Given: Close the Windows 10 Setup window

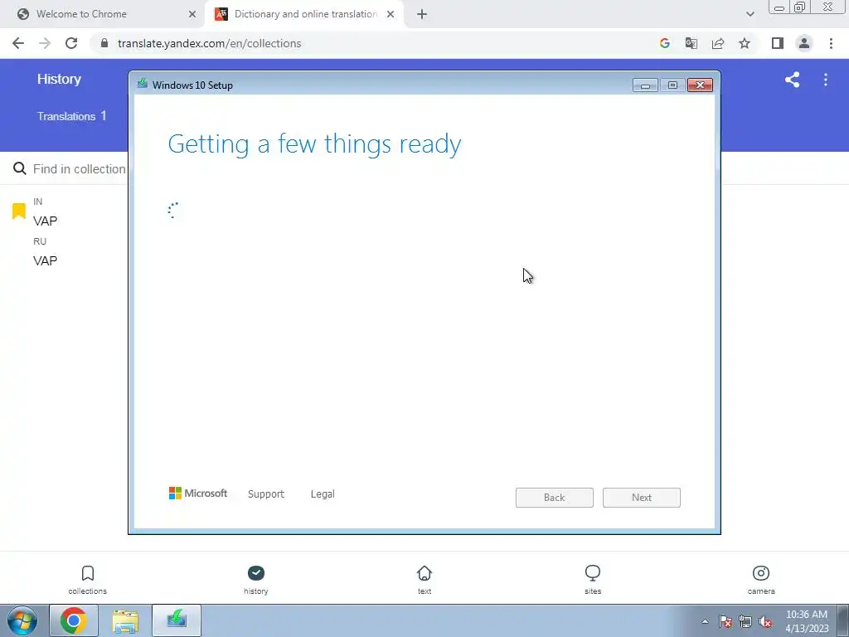Looking at the screenshot, I should tap(700, 85).
